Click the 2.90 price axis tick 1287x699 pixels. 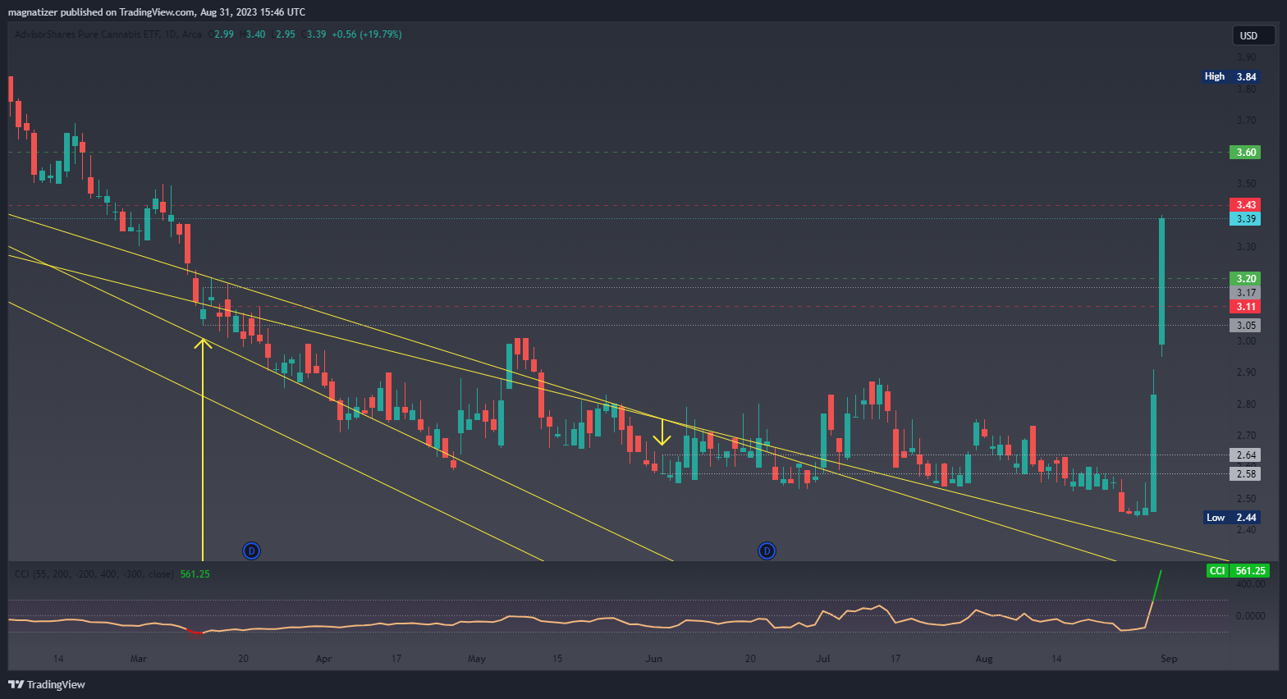(x=1246, y=372)
